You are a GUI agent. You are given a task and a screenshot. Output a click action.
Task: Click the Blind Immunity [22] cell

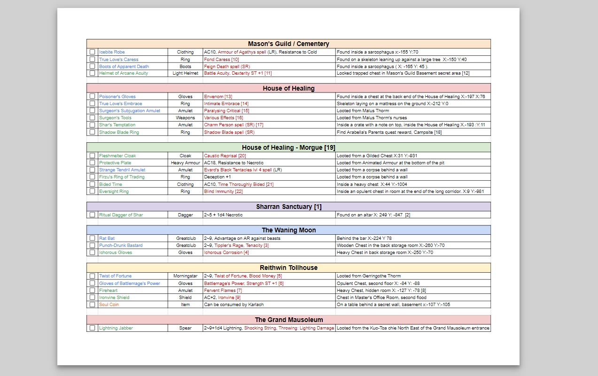(x=269, y=192)
